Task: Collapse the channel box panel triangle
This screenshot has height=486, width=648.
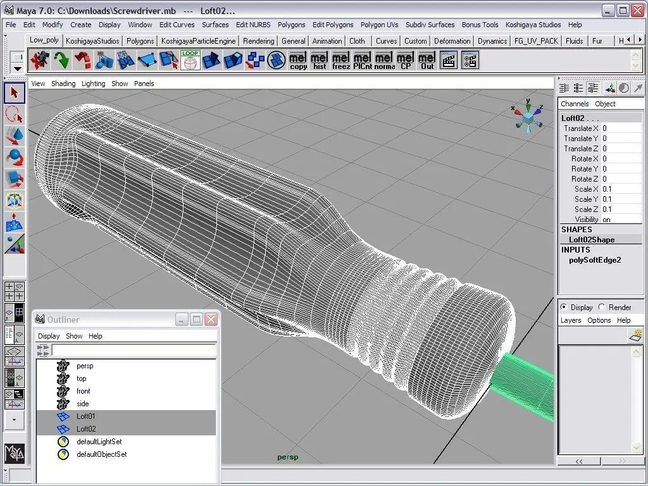Action: 559,78
